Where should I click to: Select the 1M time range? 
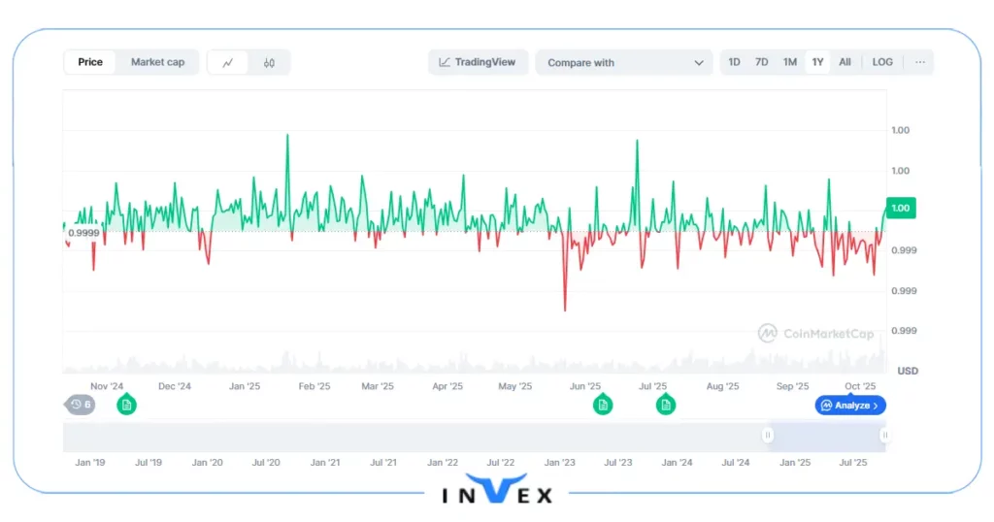(x=790, y=62)
